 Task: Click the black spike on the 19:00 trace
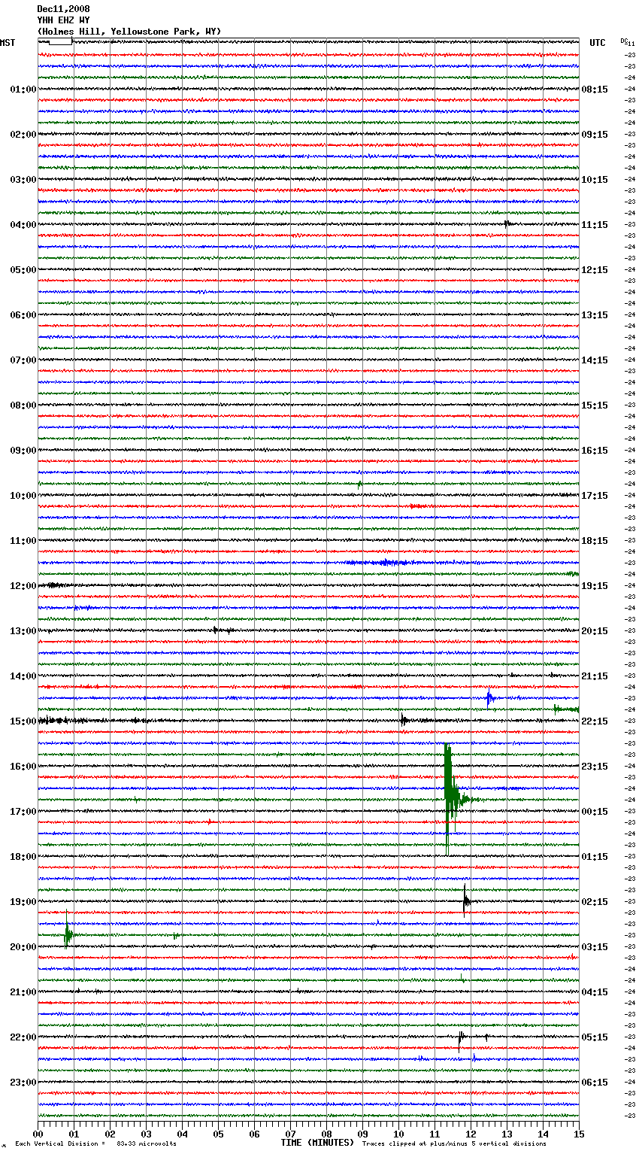pos(465,900)
